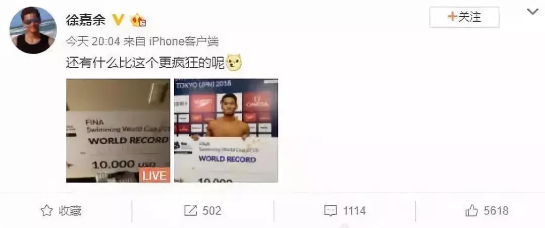
Task: Click the comment bubble icon
Action: coord(330,211)
